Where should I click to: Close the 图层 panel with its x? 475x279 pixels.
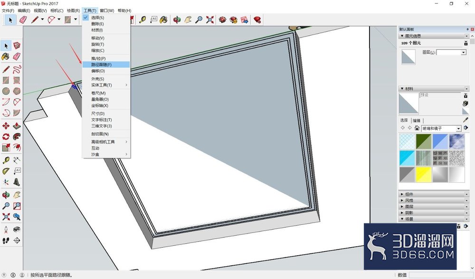466,207
